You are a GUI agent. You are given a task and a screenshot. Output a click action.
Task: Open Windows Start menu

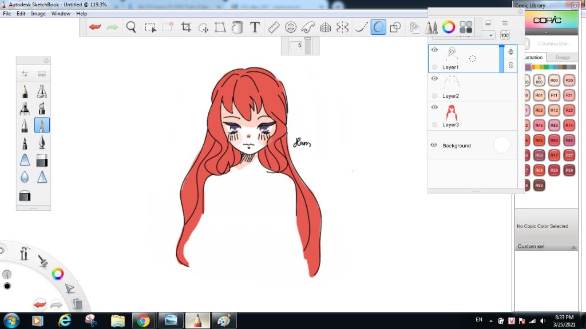tap(11, 320)
